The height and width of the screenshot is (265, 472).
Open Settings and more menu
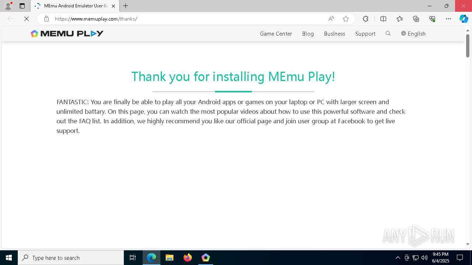pyautogui.click(x=448, y=19)
